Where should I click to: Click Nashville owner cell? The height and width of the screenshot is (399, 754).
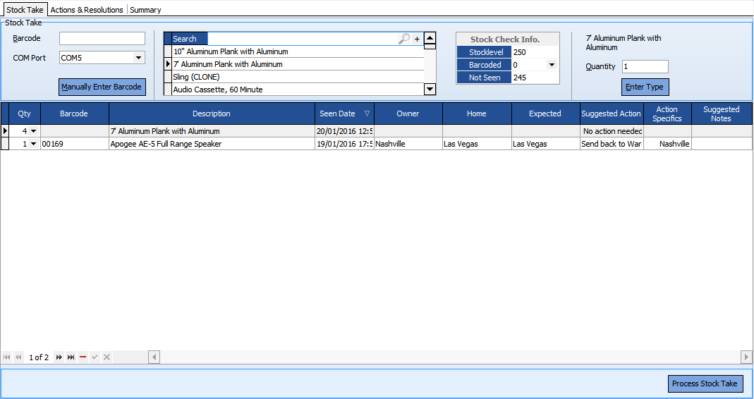408,144
